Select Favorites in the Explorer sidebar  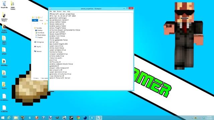pyautogui.click(x=38, y=28)
